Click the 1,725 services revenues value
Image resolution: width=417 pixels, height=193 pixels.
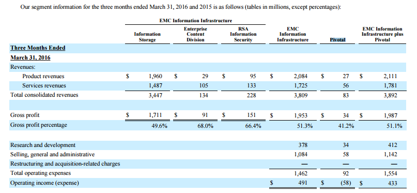coord(301,86)
